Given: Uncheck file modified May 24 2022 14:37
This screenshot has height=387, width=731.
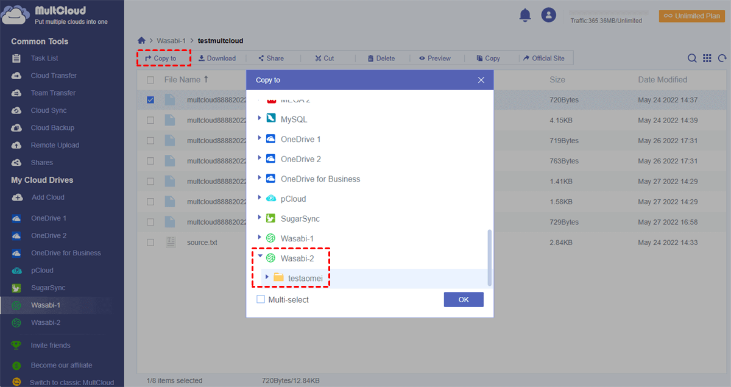Looking at the screenshot, I should [x=150, y=100].
